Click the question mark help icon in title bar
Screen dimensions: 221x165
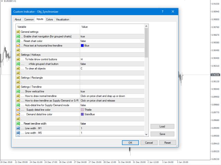click(x=163, y=11)
